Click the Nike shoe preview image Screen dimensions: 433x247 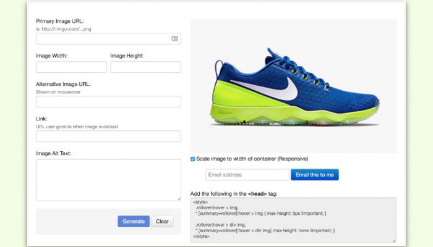(x=294, y=86)
